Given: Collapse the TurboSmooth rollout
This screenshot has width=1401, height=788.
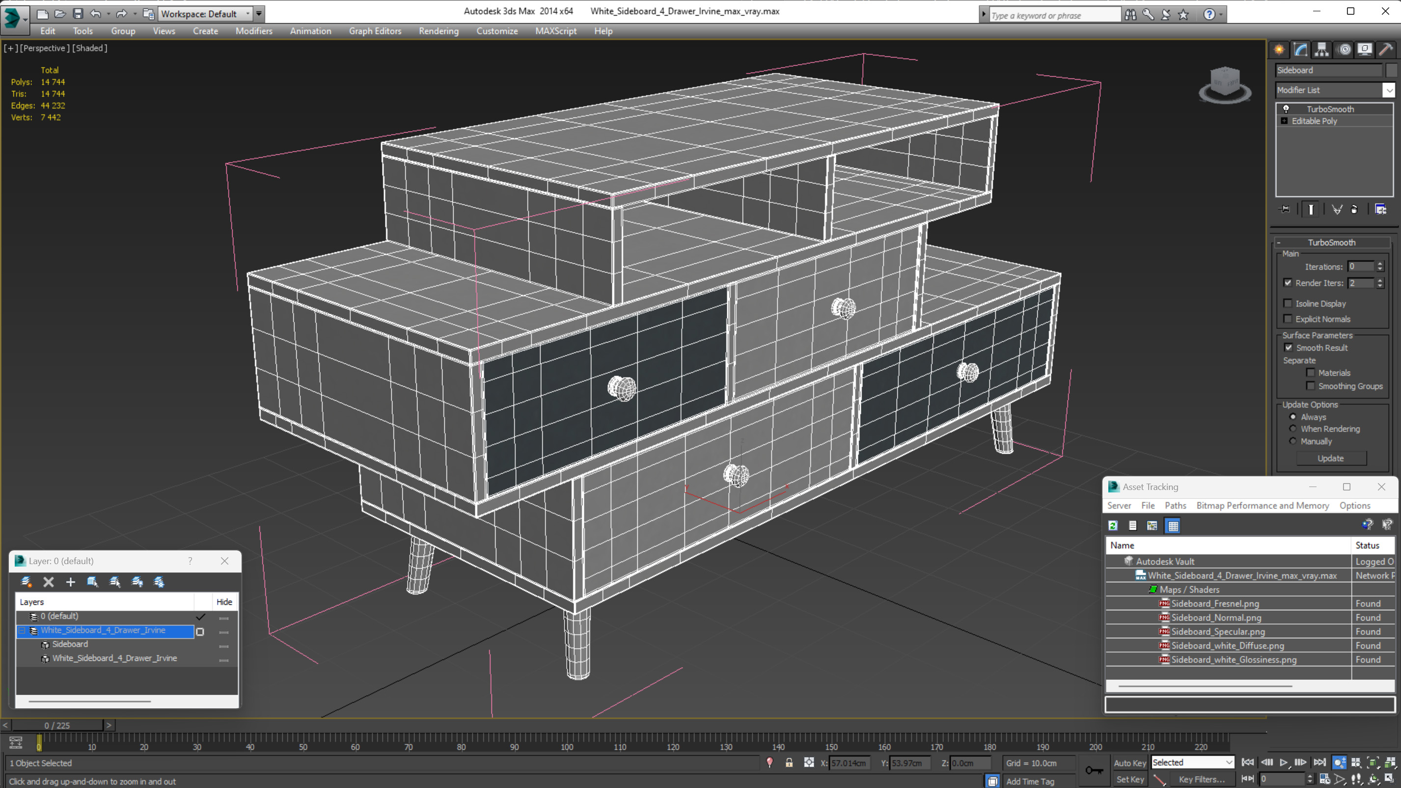Looking at the screenshot, I should click(x=1331, y=243).
